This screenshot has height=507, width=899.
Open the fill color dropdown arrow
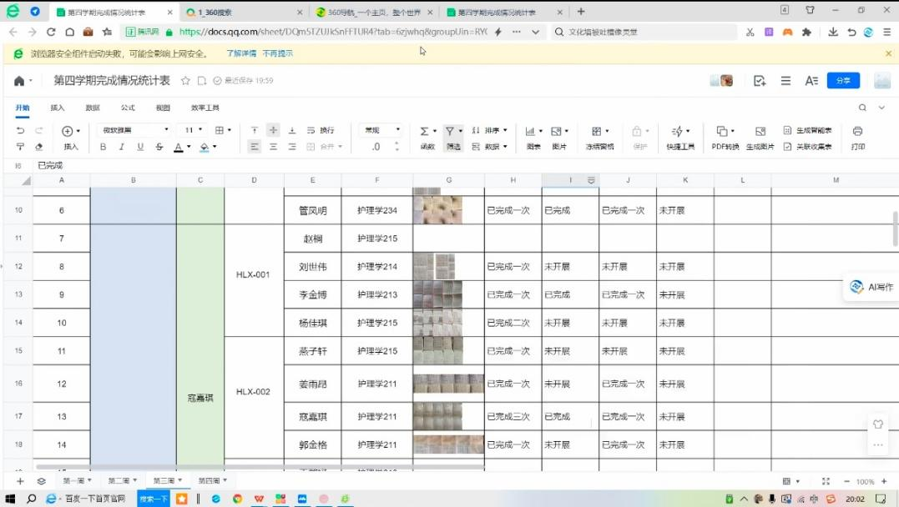point(215,147)
